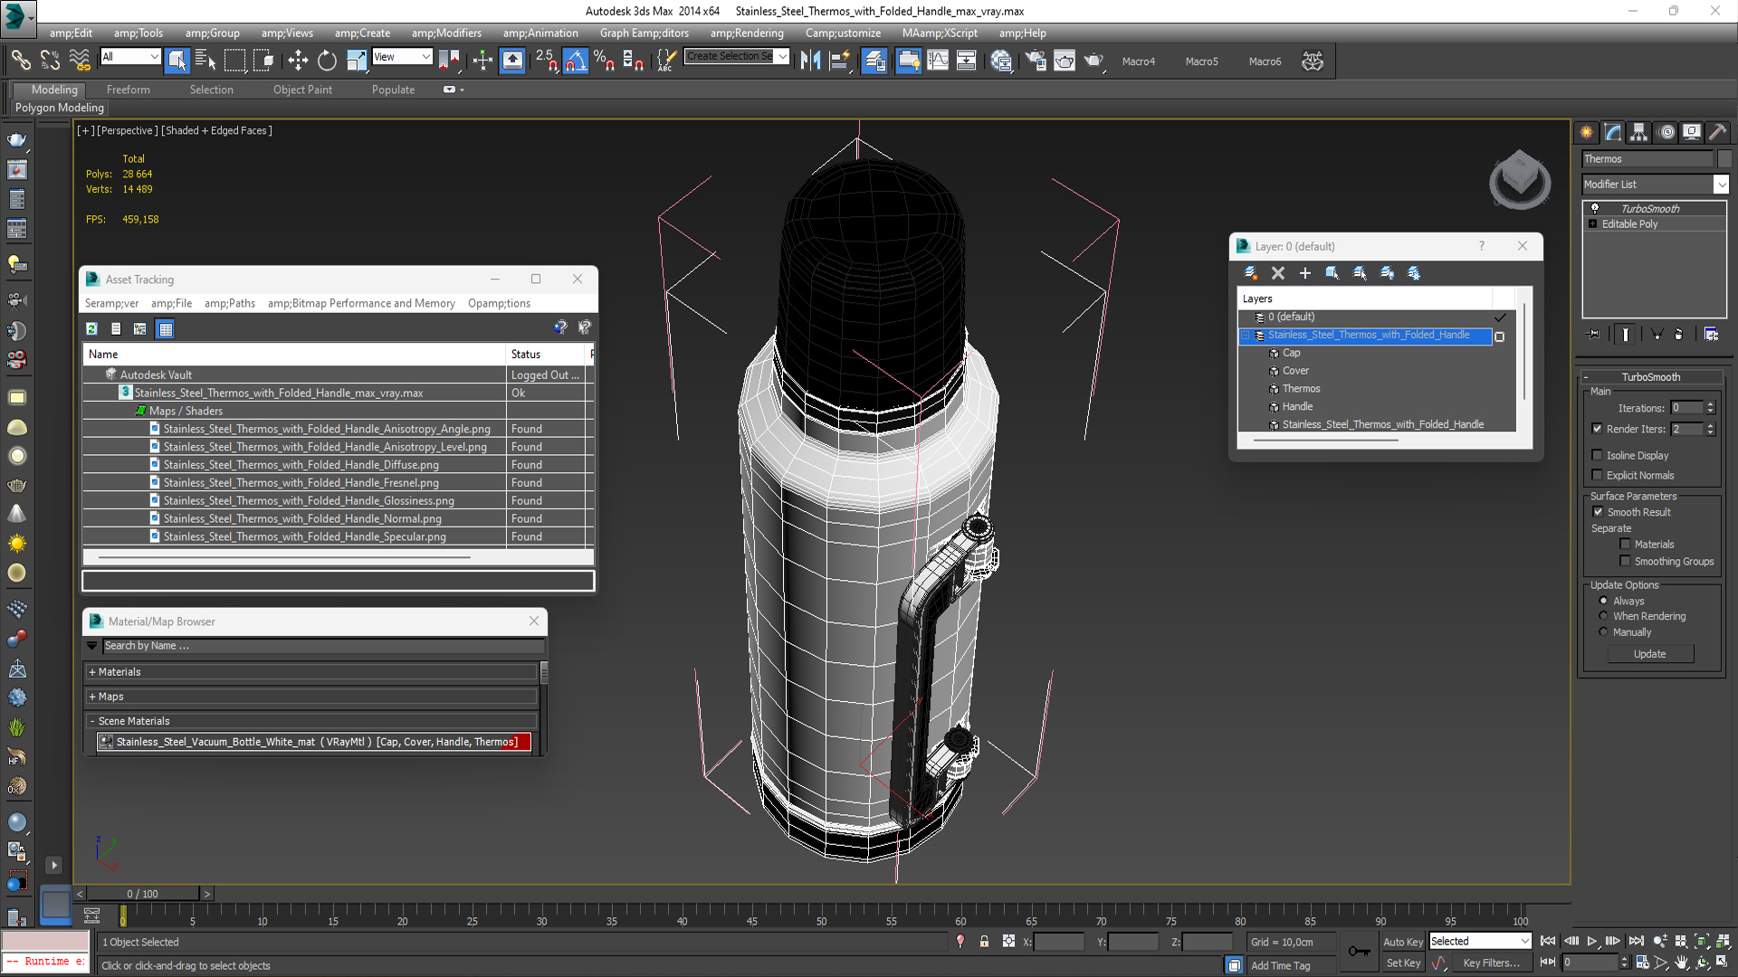Click the Stainless_Steel_Vacuum_Bottle_White_mat material
Screen dimensions: 1738x977
pyautogui.click(x=314, y=742)
